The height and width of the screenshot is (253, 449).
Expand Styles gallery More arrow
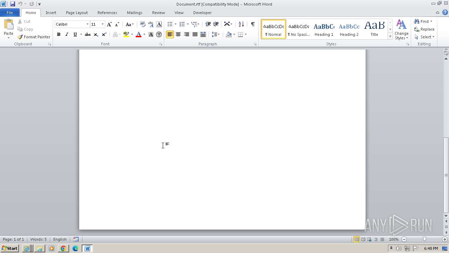[x=390, y=37]
